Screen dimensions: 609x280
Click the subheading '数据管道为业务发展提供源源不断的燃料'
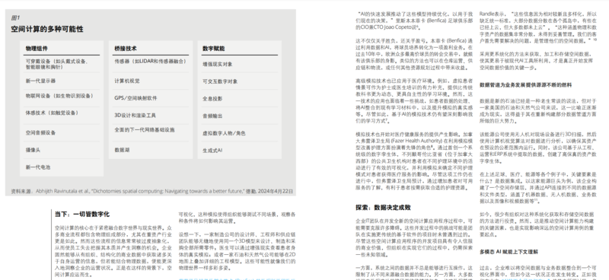(x=525, y=84)
